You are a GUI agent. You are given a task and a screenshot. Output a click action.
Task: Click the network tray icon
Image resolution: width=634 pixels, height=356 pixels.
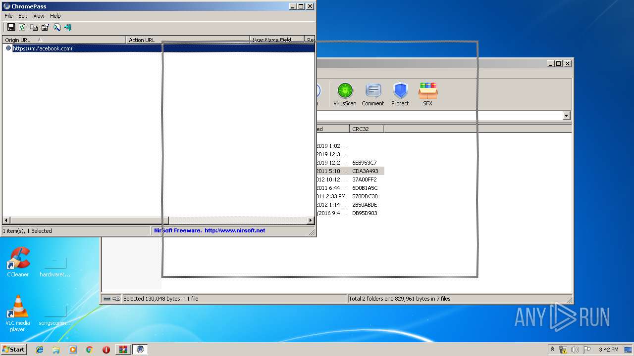(x=563, y=350)
